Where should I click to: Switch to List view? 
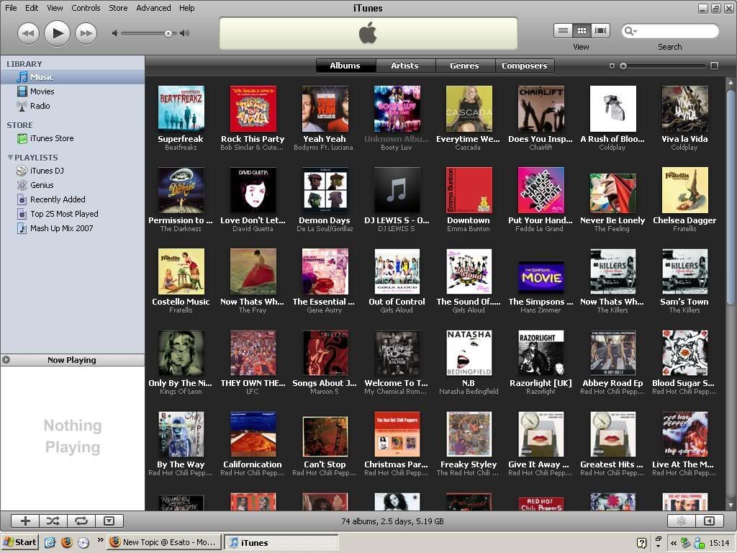(563, 31)
